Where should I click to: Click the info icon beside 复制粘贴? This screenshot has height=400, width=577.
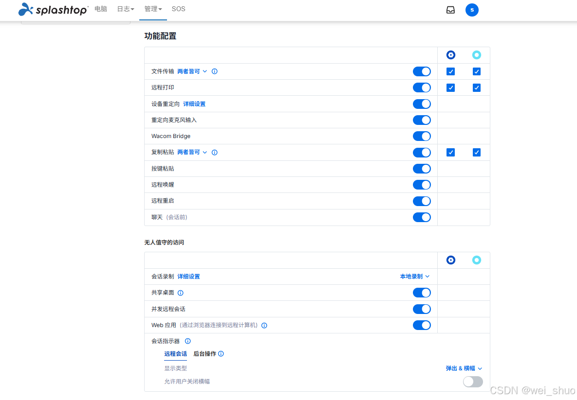pos(214,152)
